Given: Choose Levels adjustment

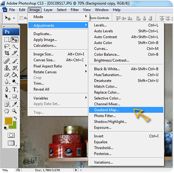Looking at the screenshot, I should [x=126, y=25].
